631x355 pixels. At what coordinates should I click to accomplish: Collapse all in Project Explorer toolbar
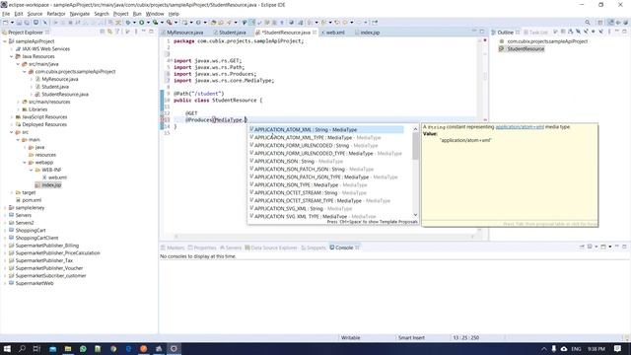pos(103,32)
